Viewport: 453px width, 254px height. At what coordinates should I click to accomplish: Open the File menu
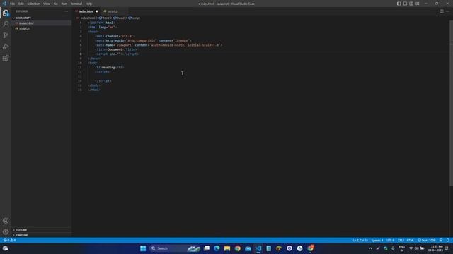(13, 4)
